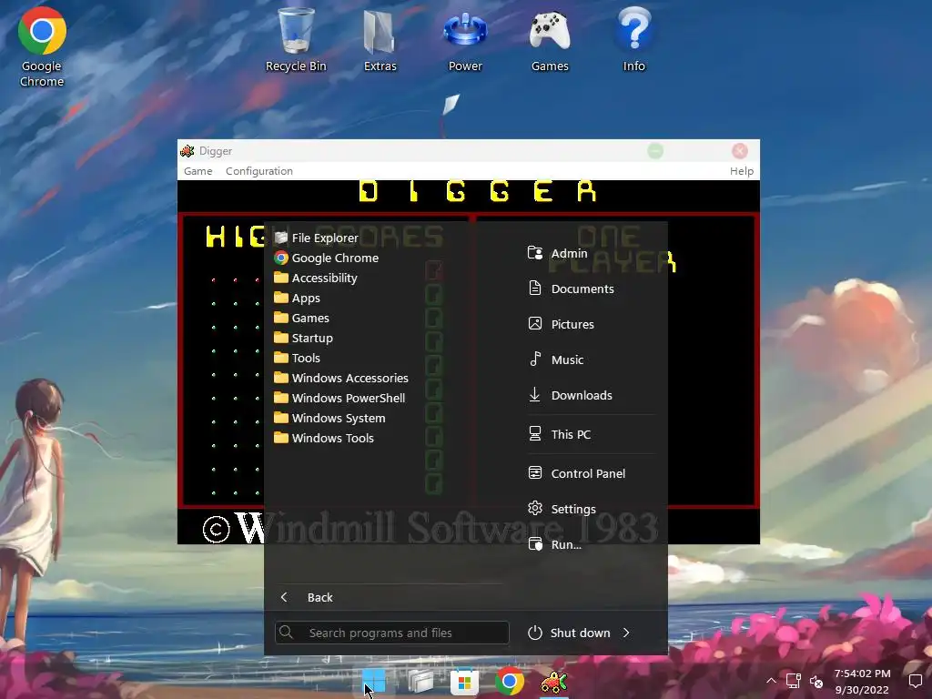The width and height of the screenshot is (932, 699).
Task: Open the Game menu in Digger
Action: (198, 171)
